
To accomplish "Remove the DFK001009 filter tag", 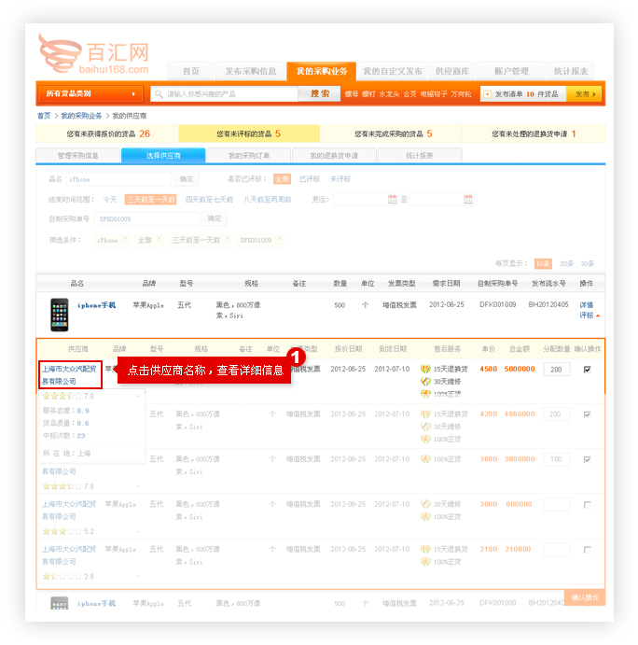I will 281,240.
